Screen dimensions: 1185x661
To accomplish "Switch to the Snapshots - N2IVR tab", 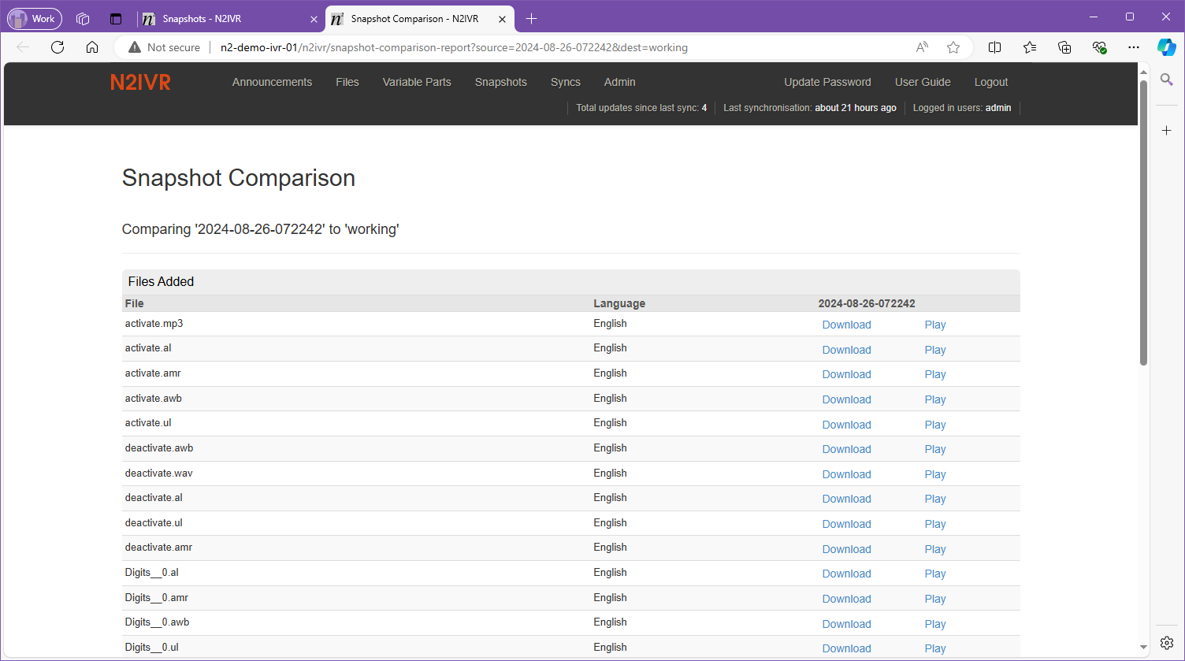I will point(231,19).
